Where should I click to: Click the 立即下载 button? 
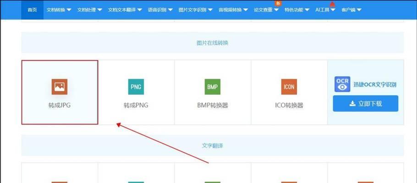[x=365, y=103]
